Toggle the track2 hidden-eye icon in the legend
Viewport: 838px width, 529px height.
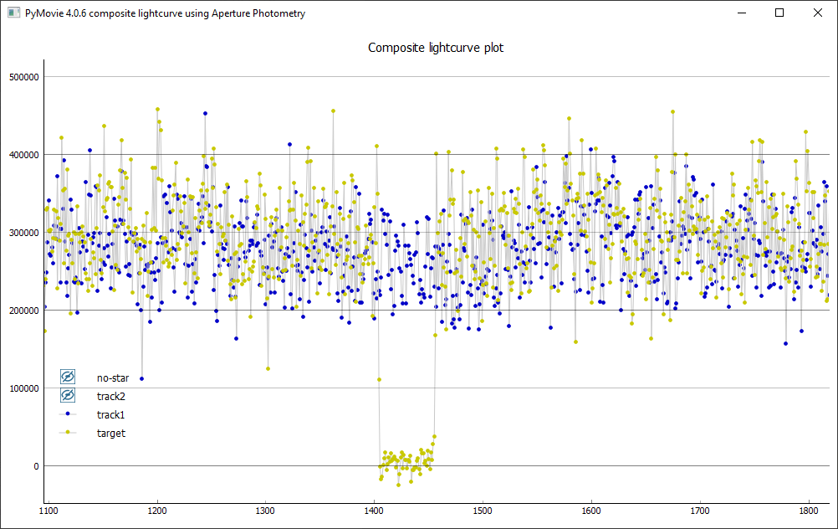(x=69, y=395)
